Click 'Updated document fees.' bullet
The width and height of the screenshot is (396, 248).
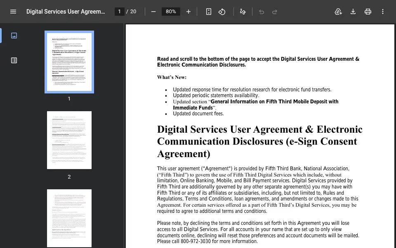pyautogui.click(x=198, y=114)
